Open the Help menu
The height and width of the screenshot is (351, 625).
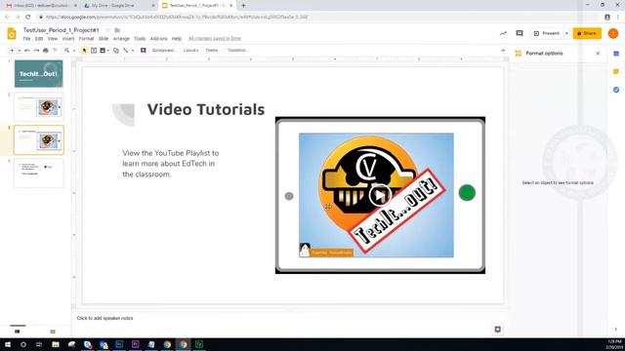177,39
